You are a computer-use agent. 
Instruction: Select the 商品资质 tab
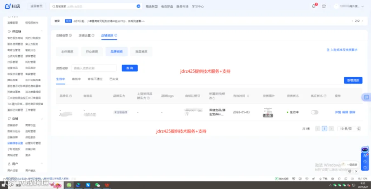[x=141, y=52]
